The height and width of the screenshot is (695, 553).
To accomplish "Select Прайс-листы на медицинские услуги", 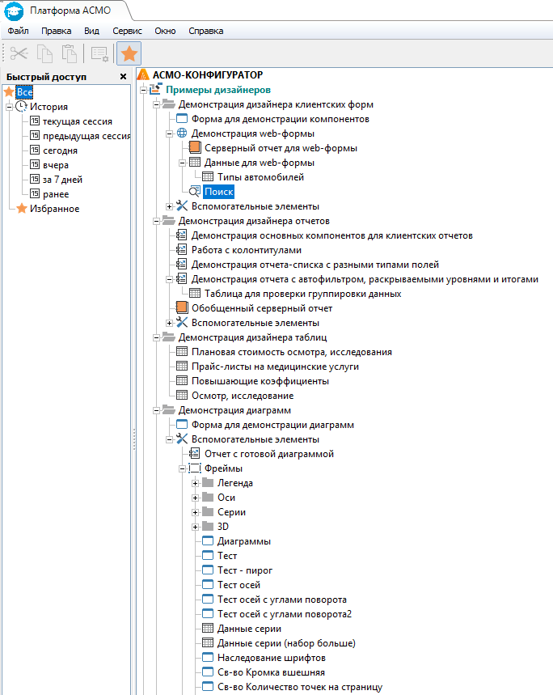I will click(x=276, y=367).
